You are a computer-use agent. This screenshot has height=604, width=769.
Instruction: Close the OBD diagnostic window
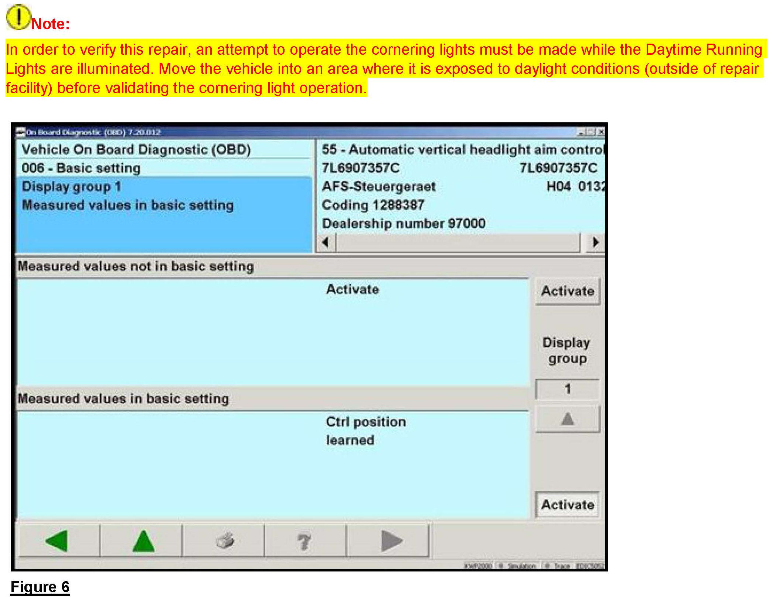(601, 132)
